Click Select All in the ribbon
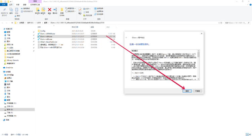This screenshot has height=136, width=252. (99, 8)
